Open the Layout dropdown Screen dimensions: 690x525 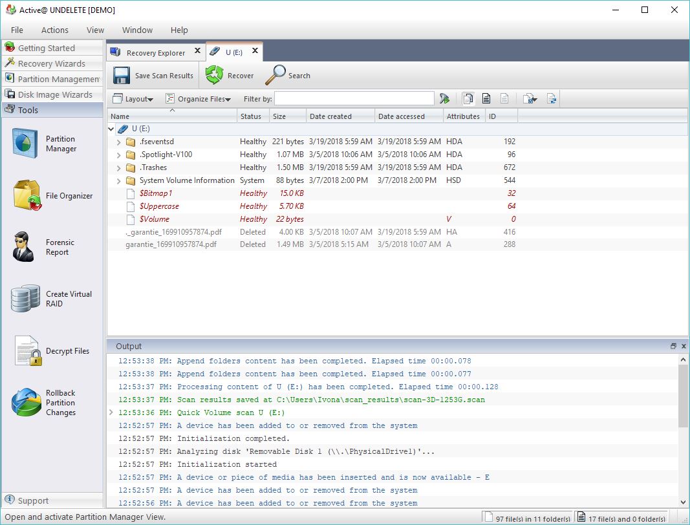click(133, 98)
